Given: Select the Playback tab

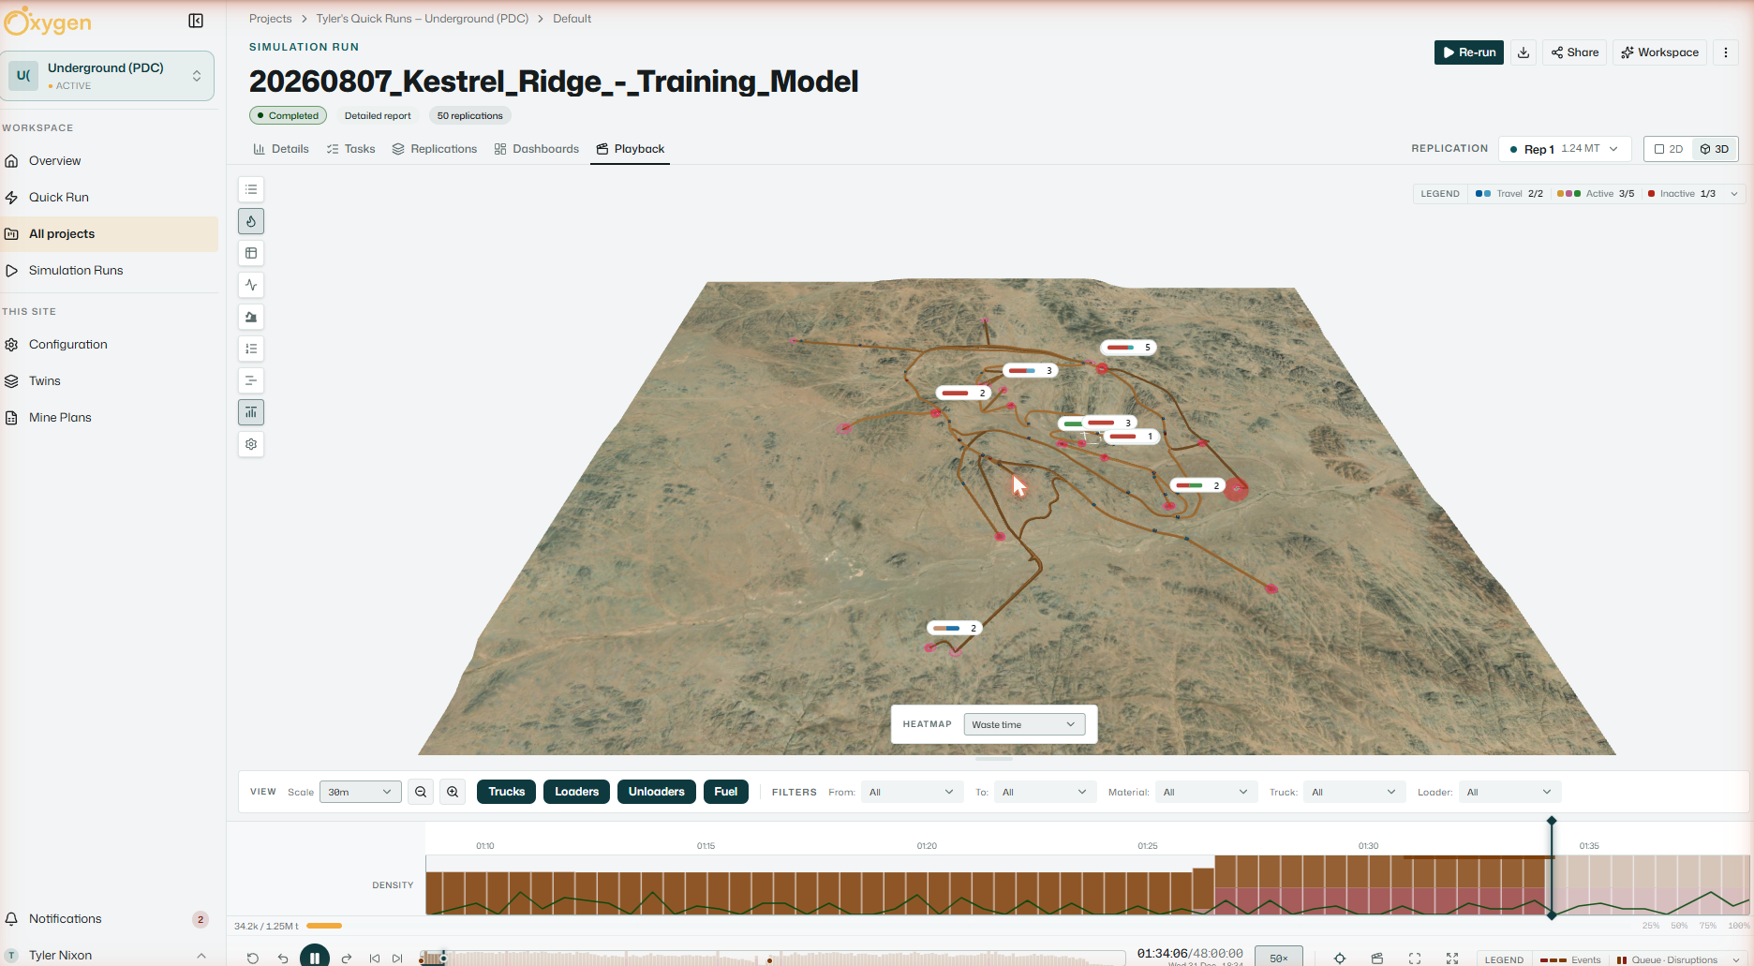Looking at the screenshot, I should (x=630, y=149).
